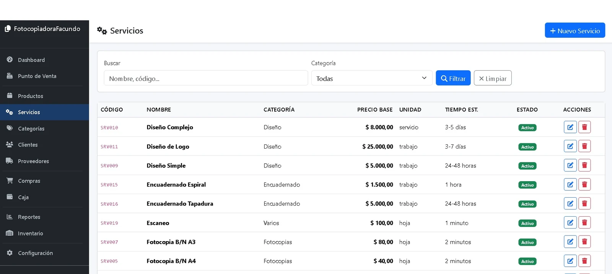Click the Productos box icon
The height and width of the screenshot is (274, 612).
point(10,96)
